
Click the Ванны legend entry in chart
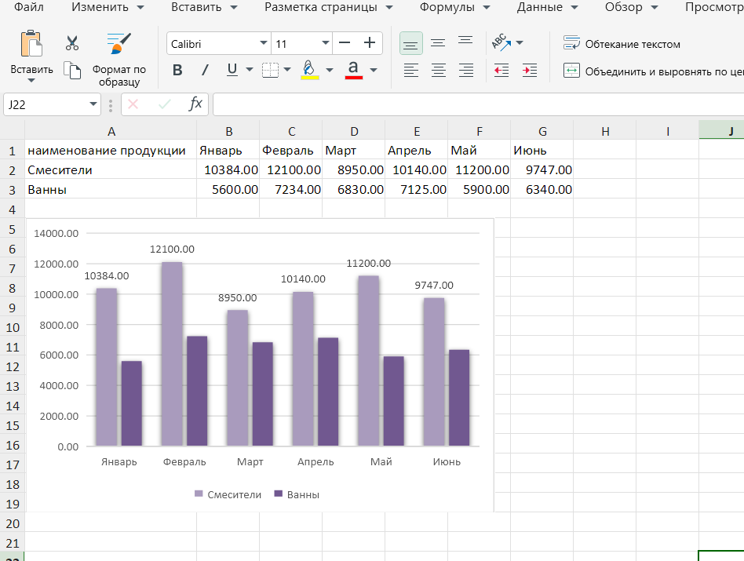tap(297, 494)
